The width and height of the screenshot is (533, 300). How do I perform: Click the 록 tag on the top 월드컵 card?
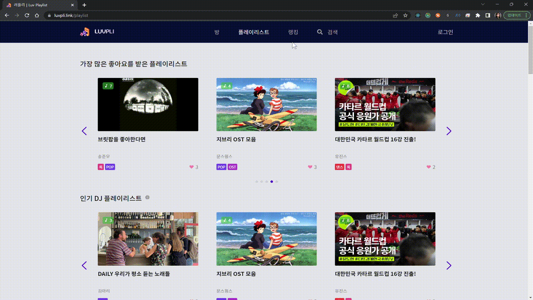349,167
